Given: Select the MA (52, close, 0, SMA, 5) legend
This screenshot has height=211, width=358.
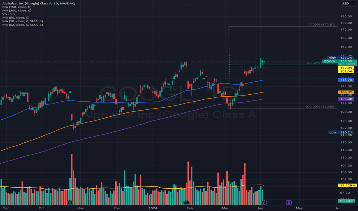Looking at the screenshot, I should click(22, 25).
